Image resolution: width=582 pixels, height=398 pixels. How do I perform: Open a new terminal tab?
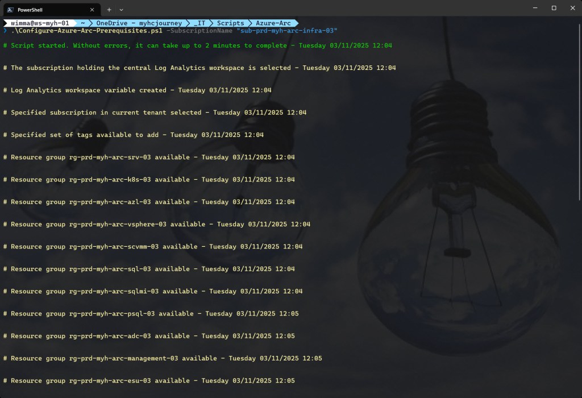point(109,9)
